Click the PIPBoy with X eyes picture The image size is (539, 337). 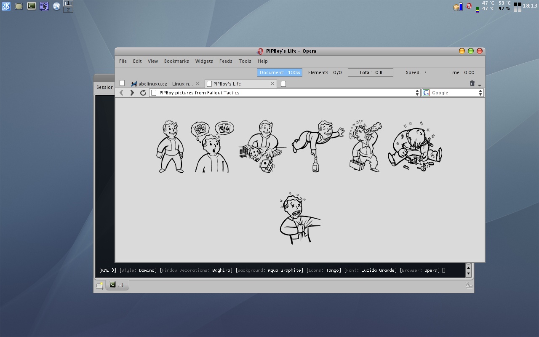point(300,218)
